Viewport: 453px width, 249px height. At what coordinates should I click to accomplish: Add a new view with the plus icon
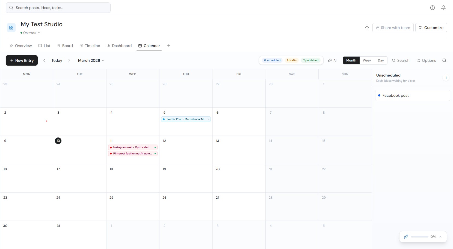pos(168,46)
